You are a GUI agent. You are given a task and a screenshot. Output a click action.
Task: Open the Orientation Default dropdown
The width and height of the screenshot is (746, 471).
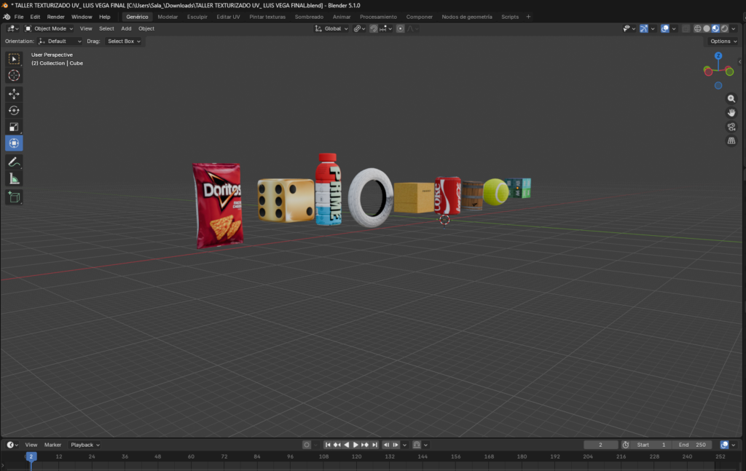tap(60, 41)
